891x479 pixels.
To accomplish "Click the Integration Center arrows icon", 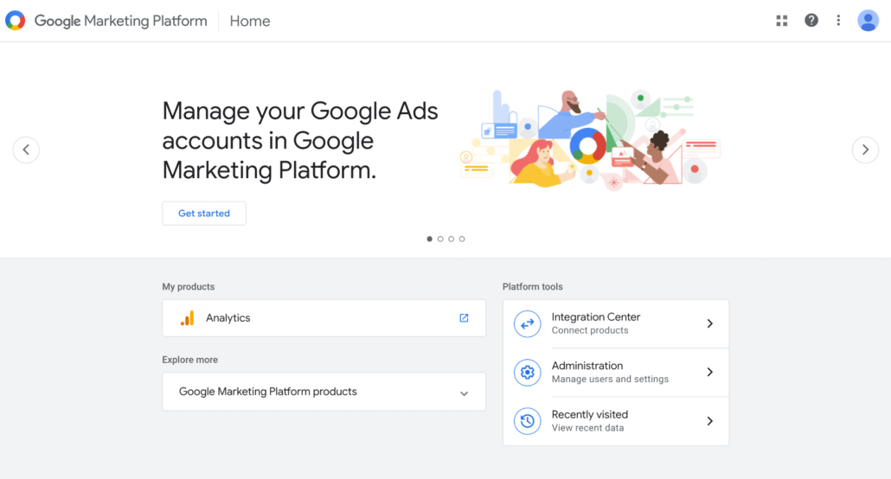I will 528,324.
